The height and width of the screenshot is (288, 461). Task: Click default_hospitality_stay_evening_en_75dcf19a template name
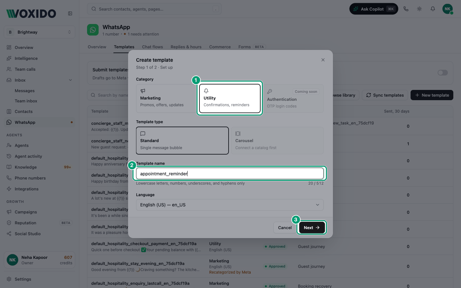click(138, 263)
